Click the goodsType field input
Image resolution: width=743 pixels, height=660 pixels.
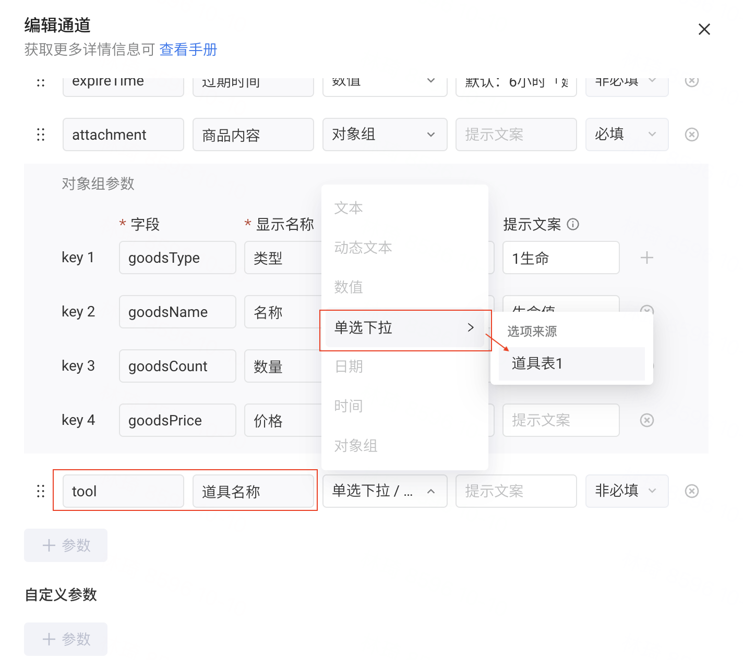(177, 258)
